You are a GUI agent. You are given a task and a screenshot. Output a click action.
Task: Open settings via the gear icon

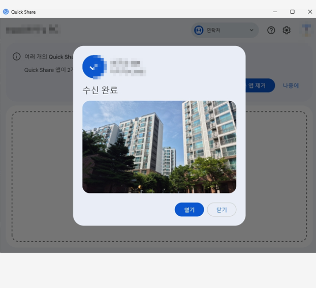[287, 30]
